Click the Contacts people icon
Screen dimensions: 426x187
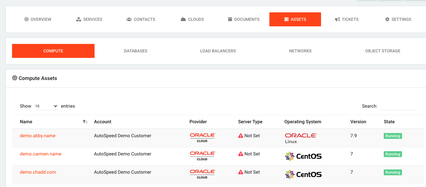pyautogui.click(x=129, y=19)
